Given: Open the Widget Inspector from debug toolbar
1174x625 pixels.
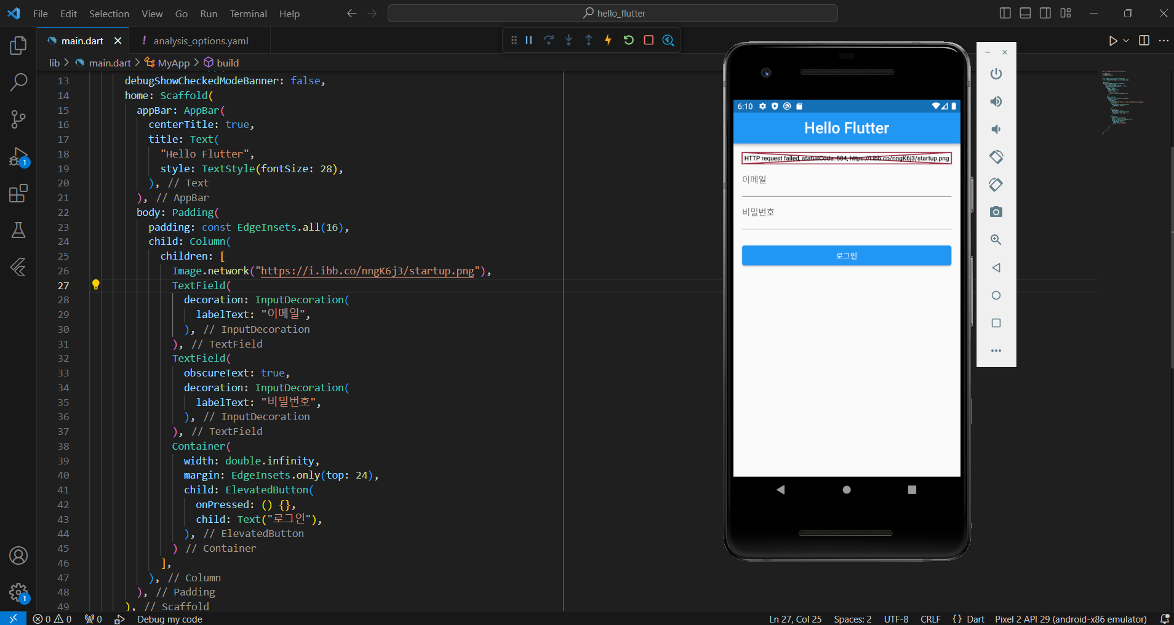Looking at the screenshot, I should click(668, 40).
